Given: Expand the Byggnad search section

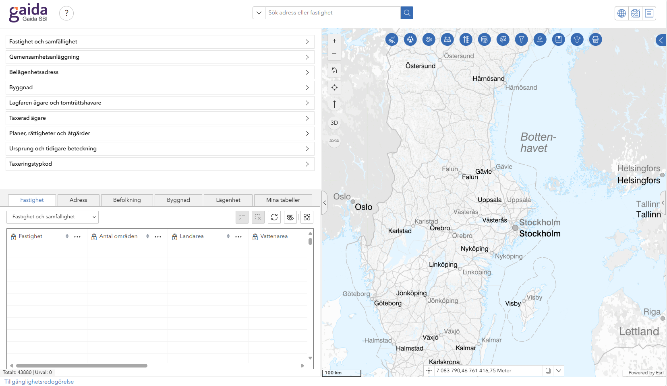Looking at the screenshot, I should click(160, 88).
